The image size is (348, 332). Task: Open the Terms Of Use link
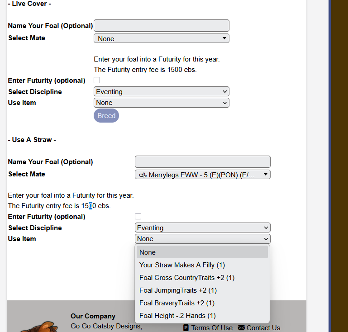tap(212, 328)
